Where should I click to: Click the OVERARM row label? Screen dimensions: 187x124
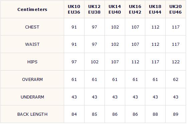click(32, 79)
